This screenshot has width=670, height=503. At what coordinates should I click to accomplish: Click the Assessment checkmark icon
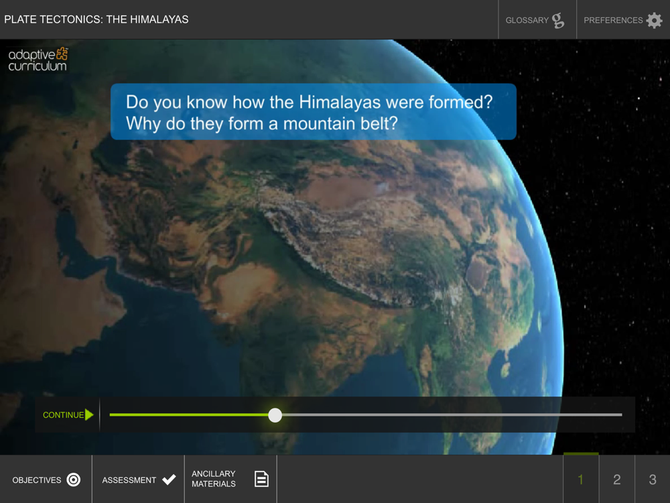click(x=170, y=480)
